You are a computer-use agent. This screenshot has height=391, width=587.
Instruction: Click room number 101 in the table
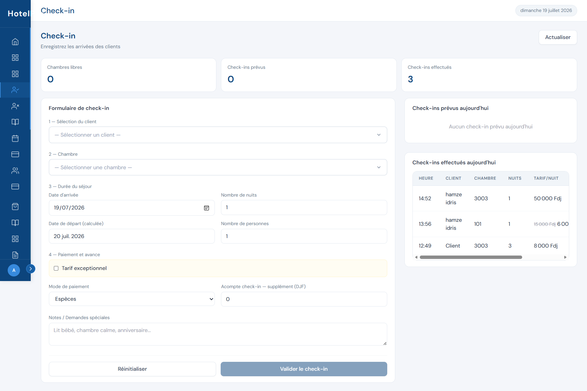(x=478, y=224)
